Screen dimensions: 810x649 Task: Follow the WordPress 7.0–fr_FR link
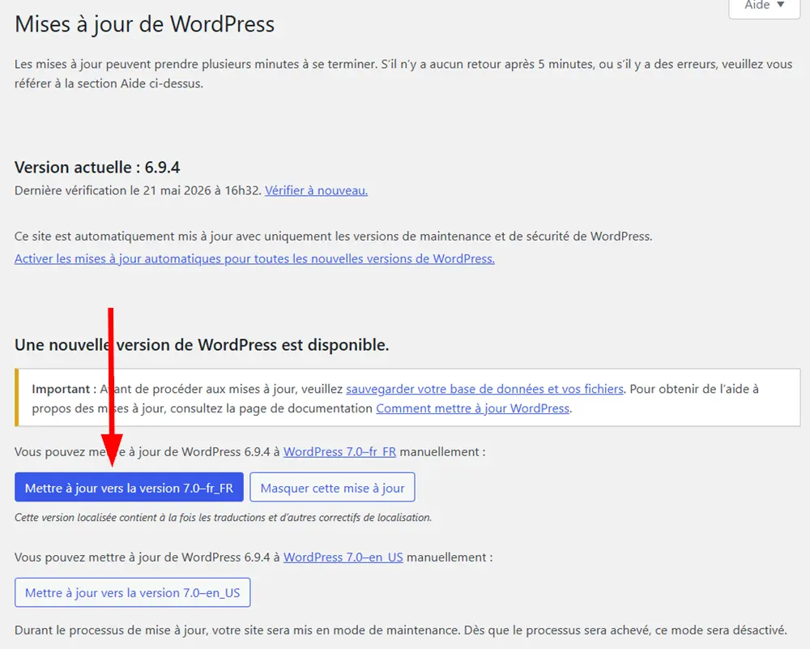click(339, 452)
